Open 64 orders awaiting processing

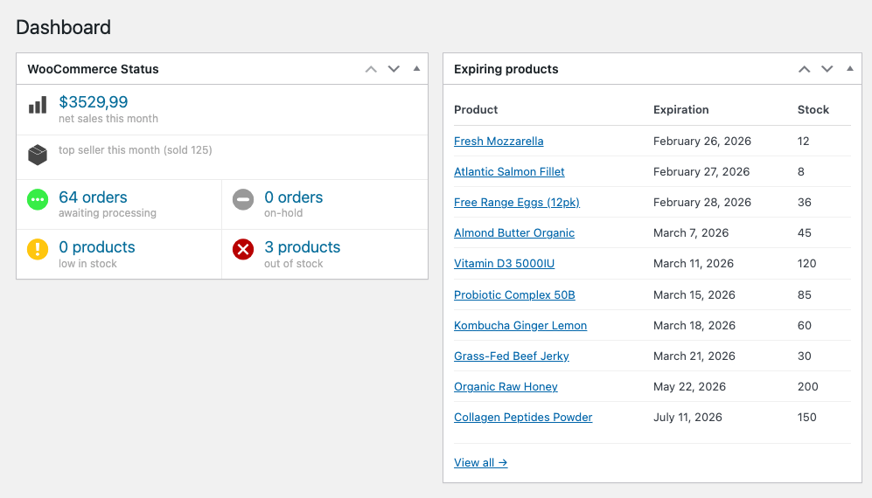(x=93, y=197)
